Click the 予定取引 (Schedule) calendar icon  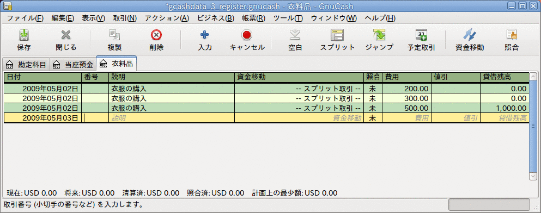pyautogui.click(x=421, y=35)
